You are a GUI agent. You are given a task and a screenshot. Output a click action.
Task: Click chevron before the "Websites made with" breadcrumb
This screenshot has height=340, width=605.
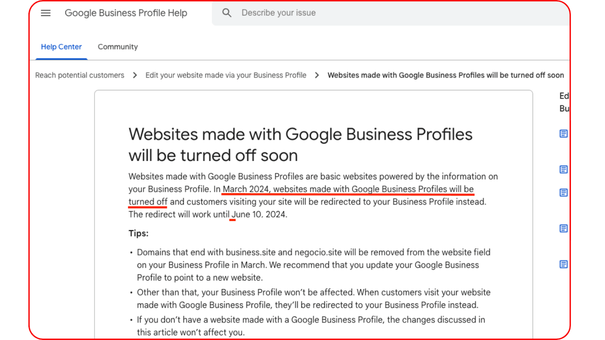pyautogui.click(x=317, y=75)
